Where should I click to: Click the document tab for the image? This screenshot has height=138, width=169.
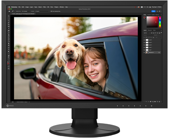(23, 14)
